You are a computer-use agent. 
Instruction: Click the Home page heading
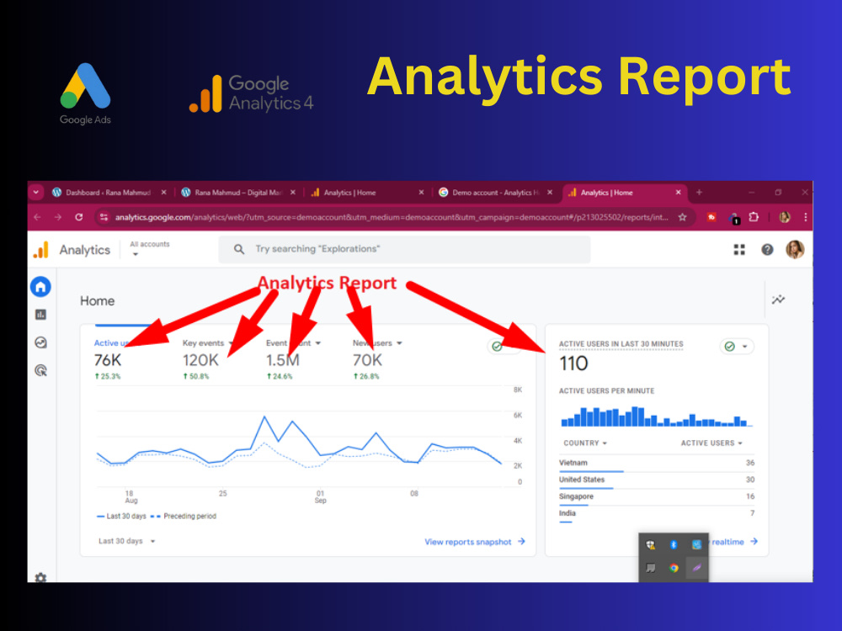point(97,301)
